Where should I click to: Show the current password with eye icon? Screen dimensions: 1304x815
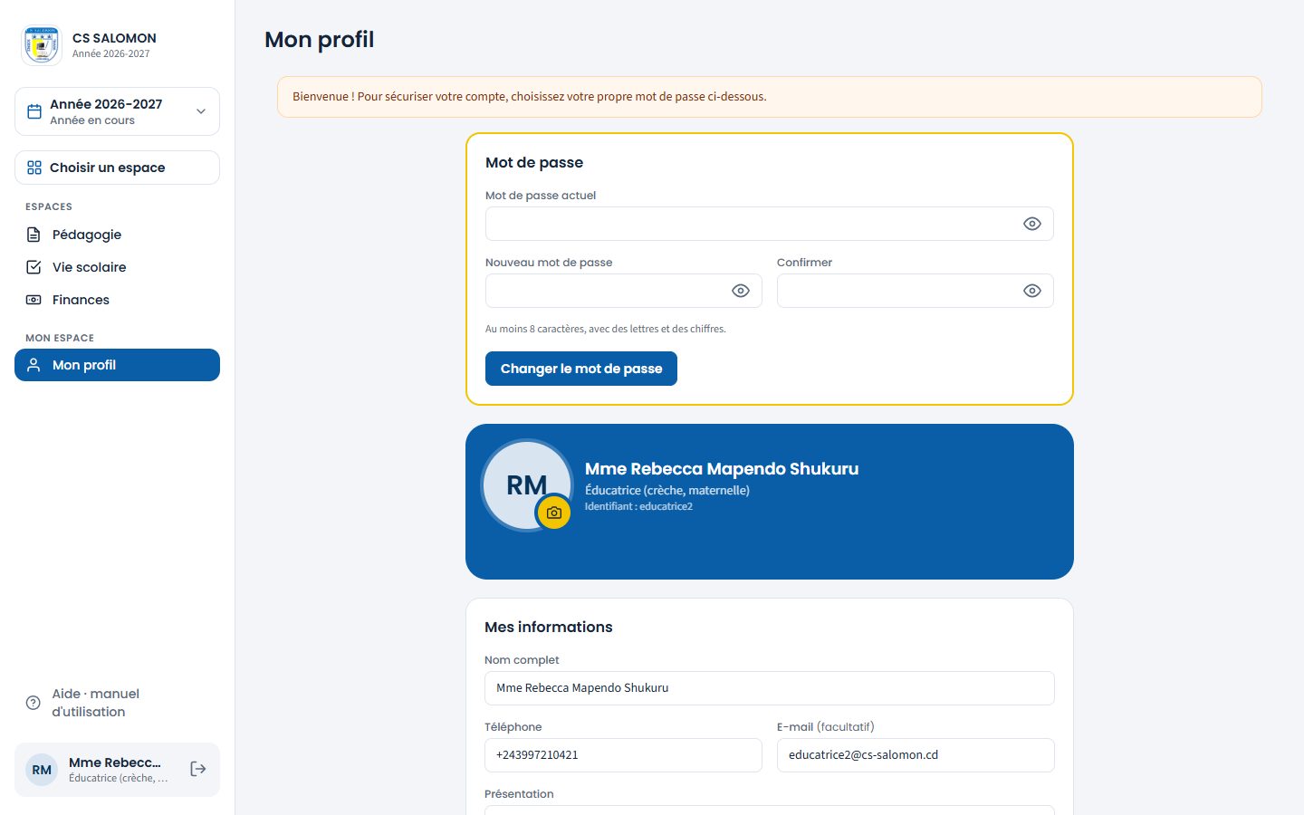[1032, 224]
